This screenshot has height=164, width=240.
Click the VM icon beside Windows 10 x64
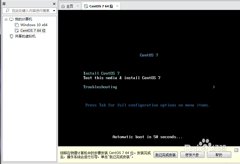pyautogui.click(x=17, y=25)
